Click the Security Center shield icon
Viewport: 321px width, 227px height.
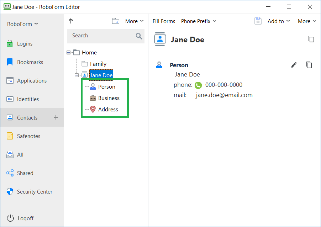(x=10, y=191)
